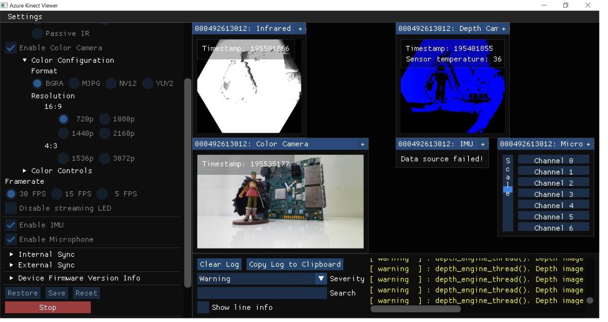Click the Reset settings button

(86, 293)
